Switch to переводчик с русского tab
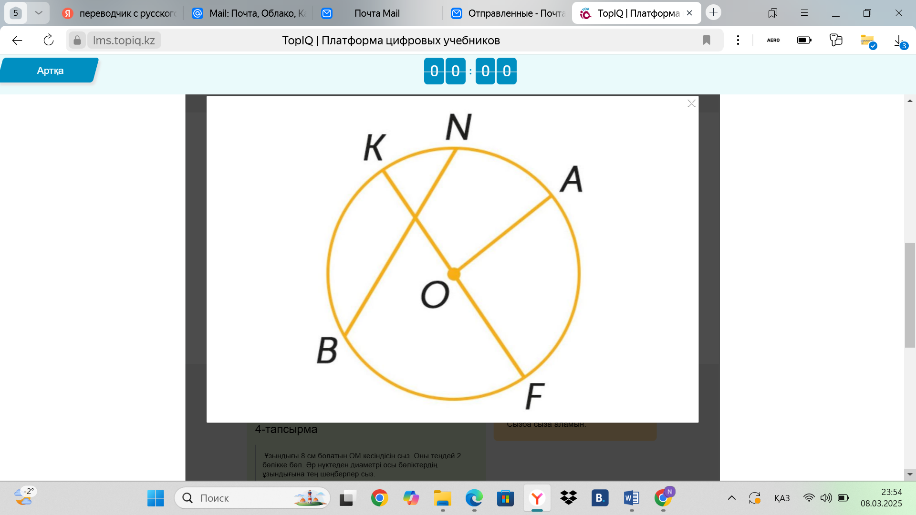The image size is (916, 515). (x=122, y=13)
